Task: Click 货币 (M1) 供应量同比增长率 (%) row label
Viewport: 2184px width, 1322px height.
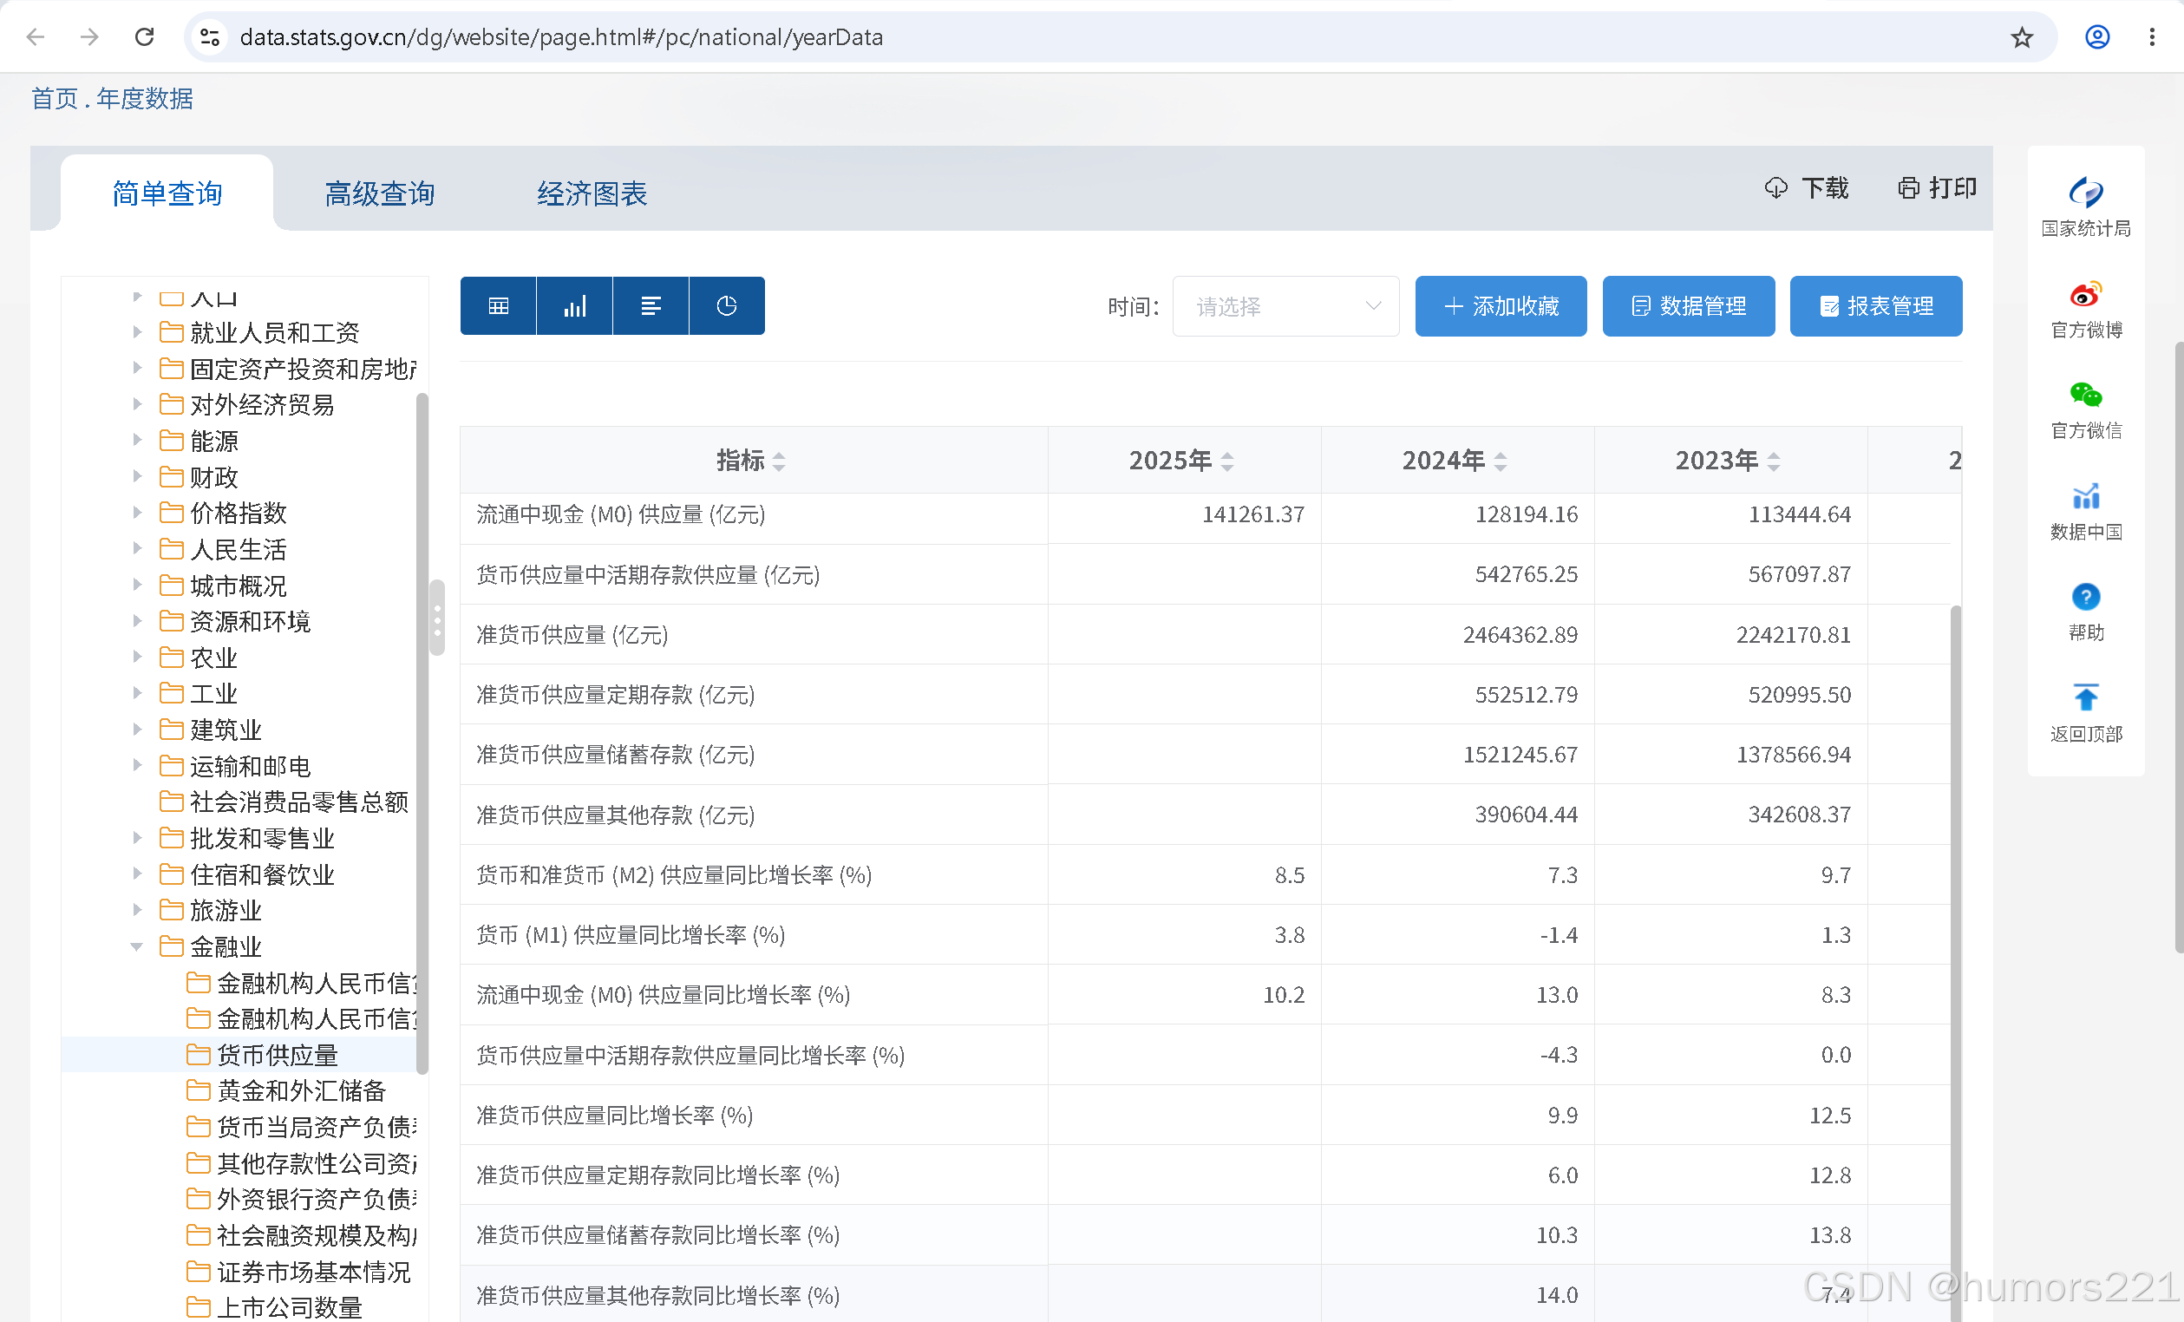Action: 631,934
